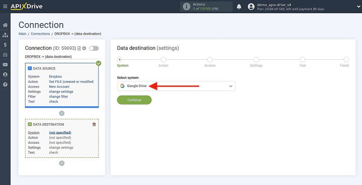Toggle the connection on/off switch
The image size is (362, 185).
[x=94, y=48]
